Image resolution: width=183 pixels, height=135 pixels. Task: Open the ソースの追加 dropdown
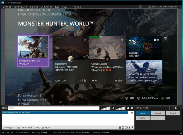coord(9,128)
